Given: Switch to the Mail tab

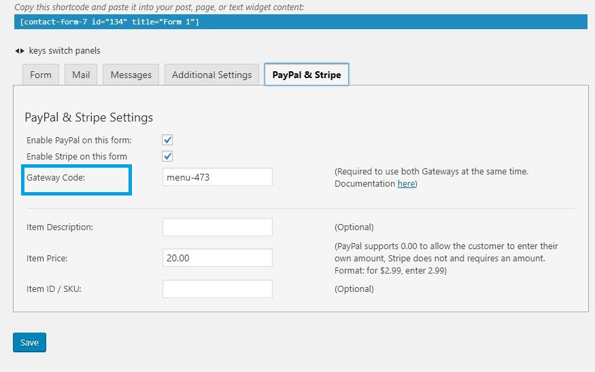Looking at the screenshot, I should tap(81, 75).
